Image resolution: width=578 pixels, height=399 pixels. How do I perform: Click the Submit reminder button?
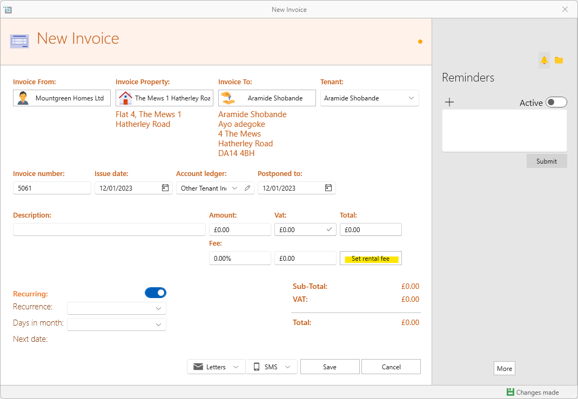tap(547, 161)
